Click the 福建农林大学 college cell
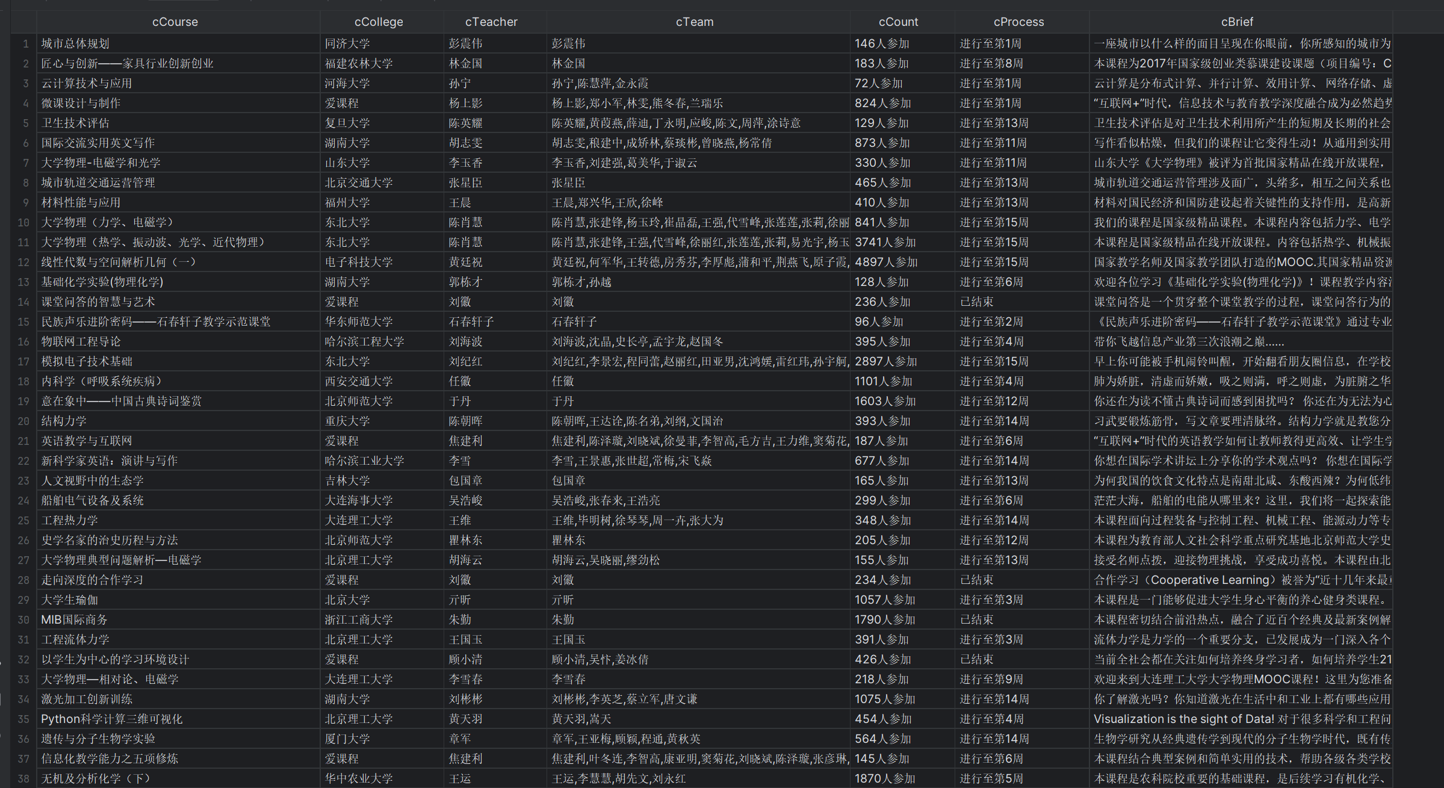Viewport: 1444px width, 788px height. coord(359,64)
